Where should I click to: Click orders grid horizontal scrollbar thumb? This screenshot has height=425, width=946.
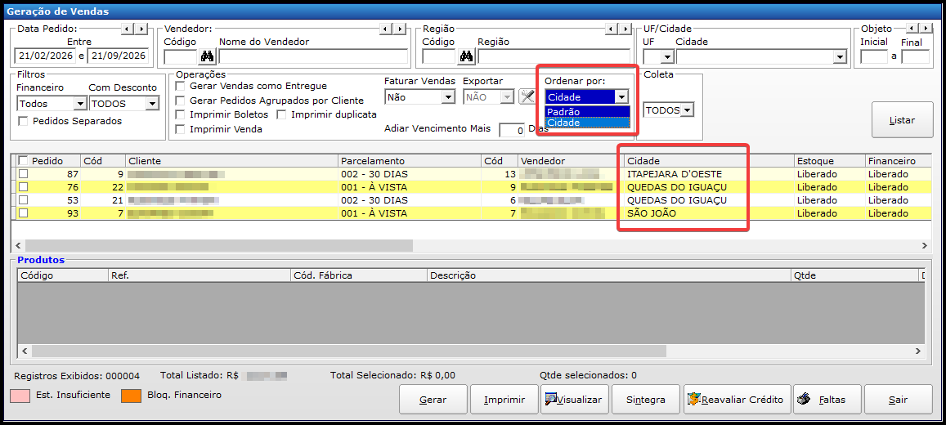click(x=217, y=245)
